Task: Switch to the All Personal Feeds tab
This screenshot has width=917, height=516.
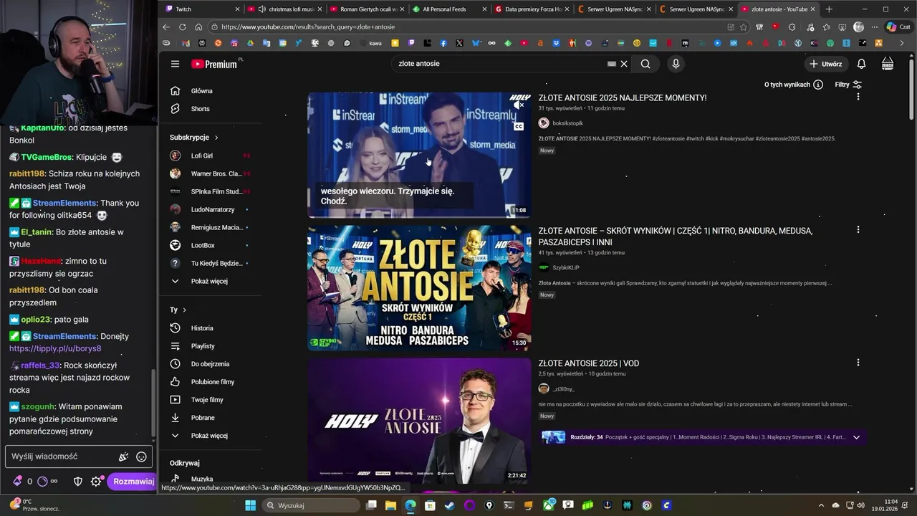Action: point(450,9)
